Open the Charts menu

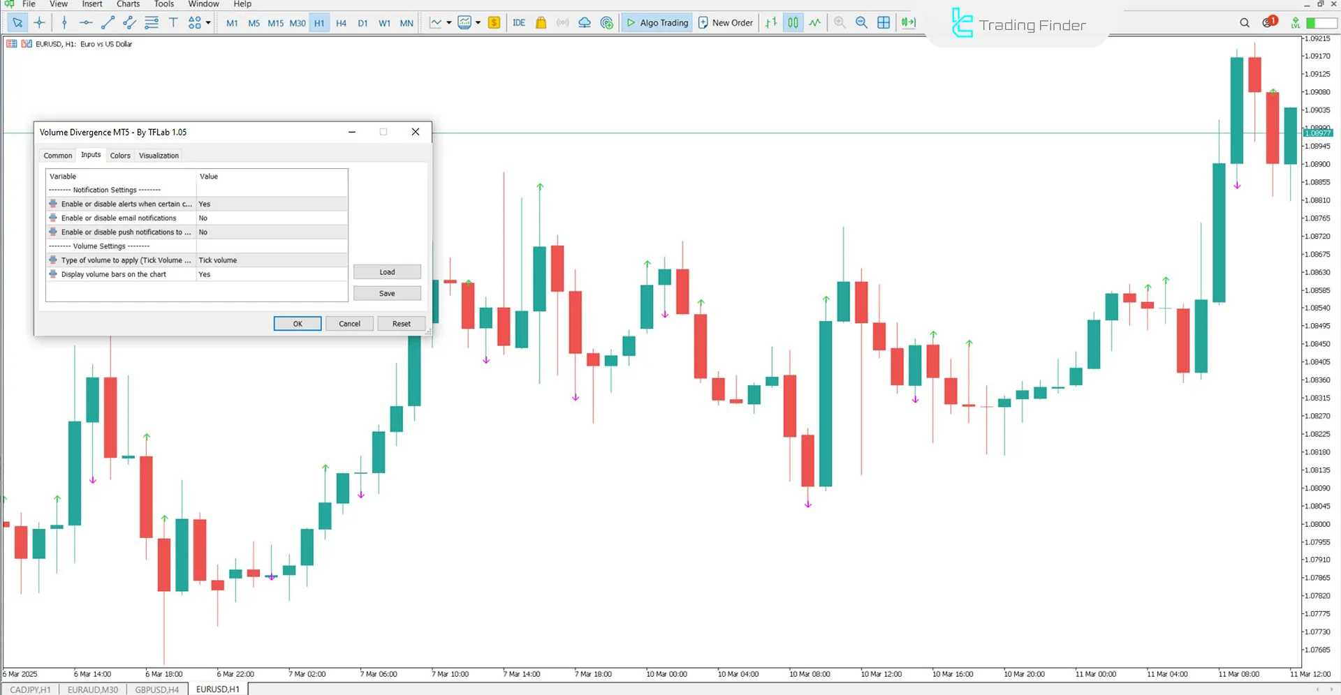(x=128, y=4)
